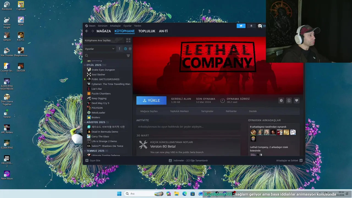Open Steam notifications bell

(x=251, y=26)
